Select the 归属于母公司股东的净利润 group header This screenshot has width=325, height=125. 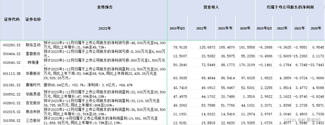(x=290, y=7)
